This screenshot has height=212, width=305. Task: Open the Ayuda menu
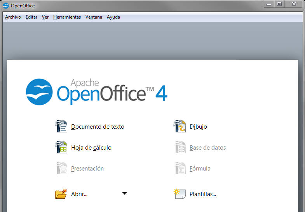pos(113,17)
